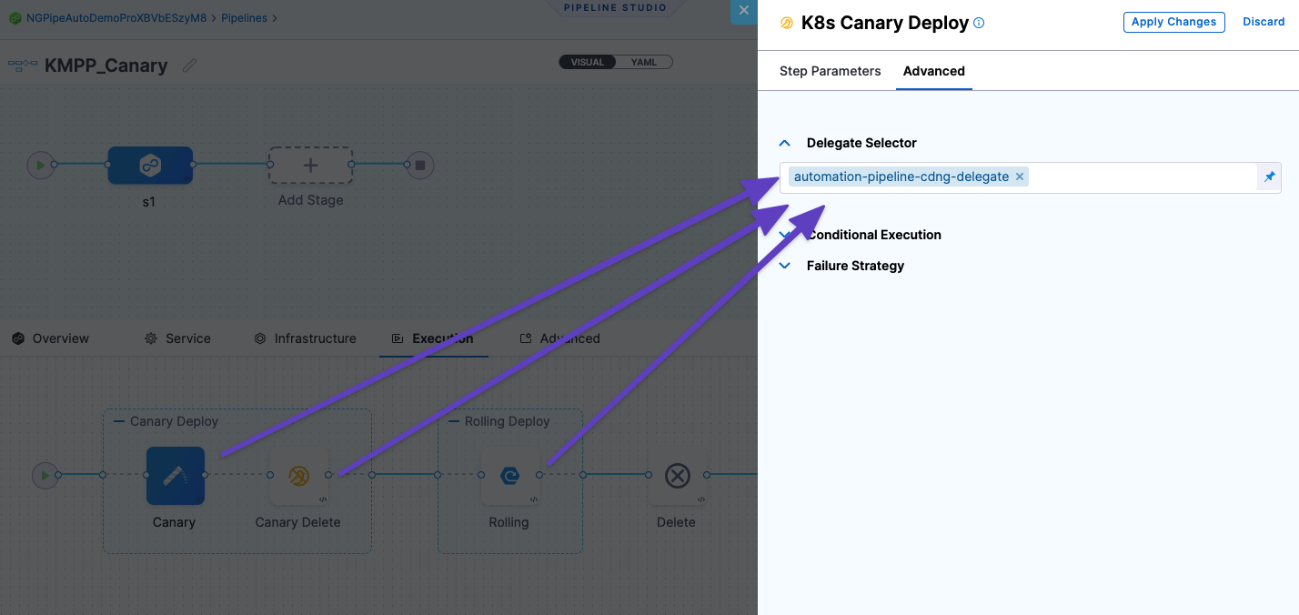This screenshot has width=1299, height=615.
Task: Switch to YAML view
Action: click(643, 62)
